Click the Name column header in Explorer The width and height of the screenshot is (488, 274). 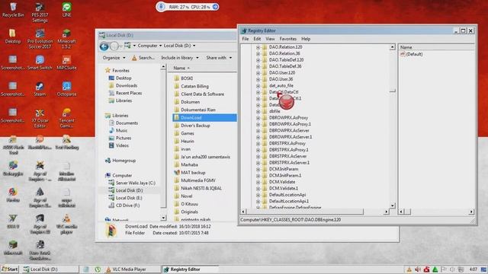coord(202,68)
